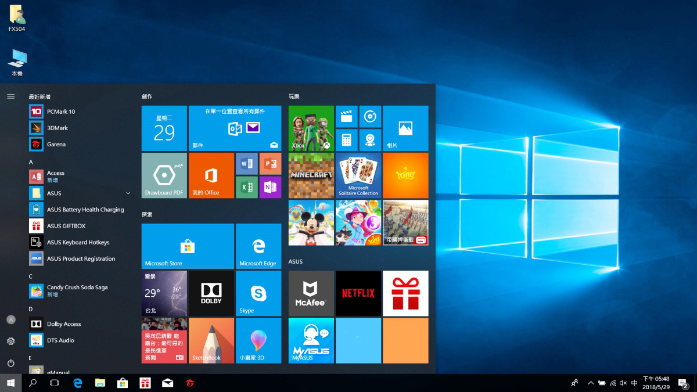Open the user account button
This screenshot has width=697, height=392.
(10, 319)
